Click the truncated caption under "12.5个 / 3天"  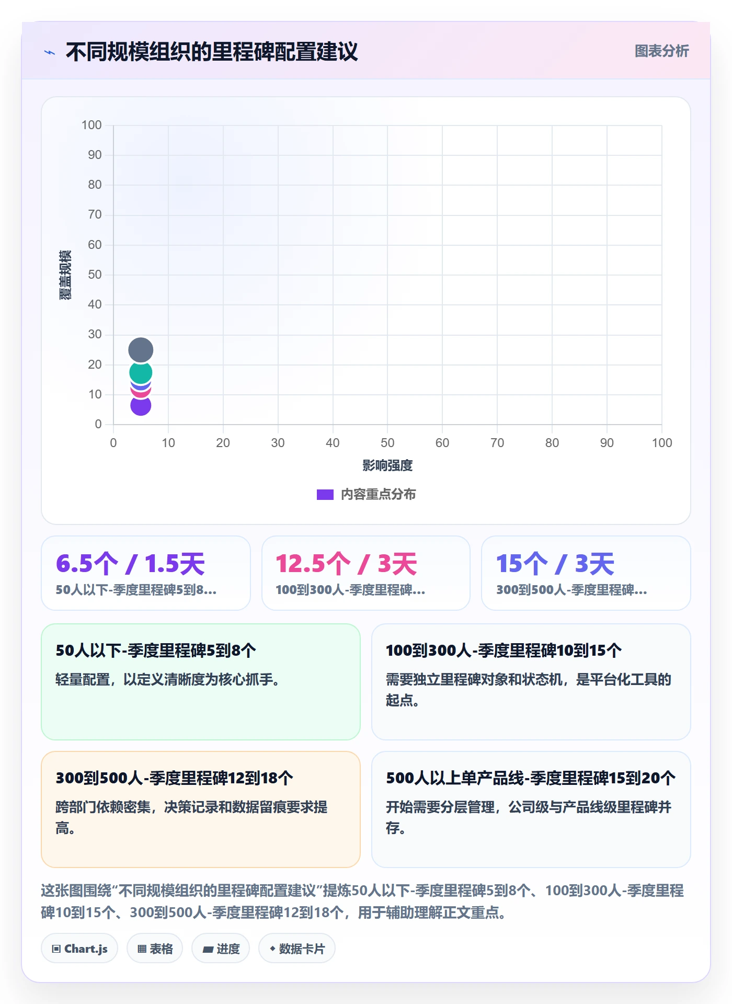(350, 590)
